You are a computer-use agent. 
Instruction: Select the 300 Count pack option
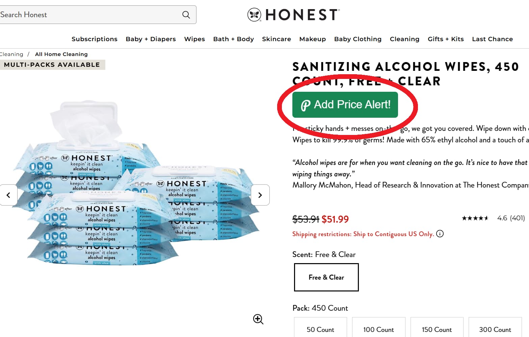[495, 329]
